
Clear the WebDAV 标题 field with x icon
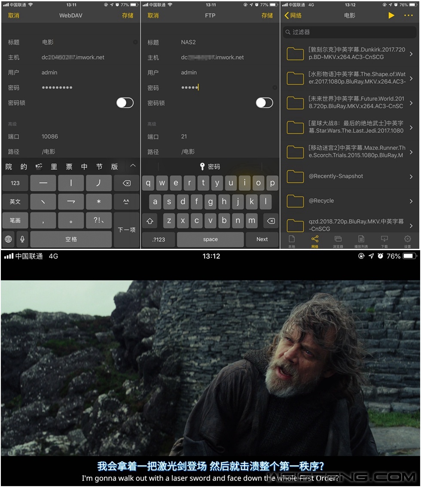(135, 42)
